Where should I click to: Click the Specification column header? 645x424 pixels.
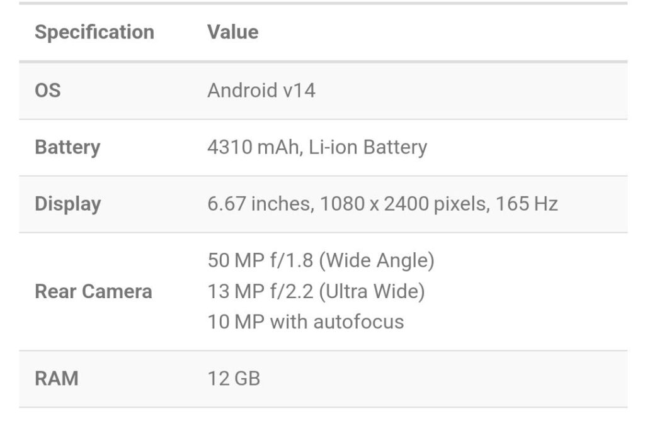[x=94, y=32]
